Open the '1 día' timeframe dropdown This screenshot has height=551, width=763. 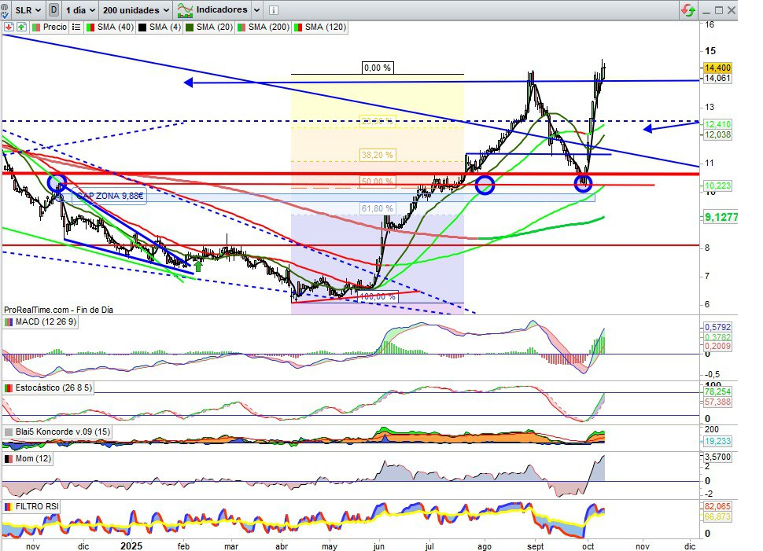pos(81,10)
